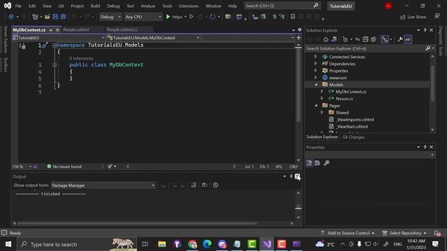
Task: Open the Package Manager output source dropdown
Action: click(103, 185)
